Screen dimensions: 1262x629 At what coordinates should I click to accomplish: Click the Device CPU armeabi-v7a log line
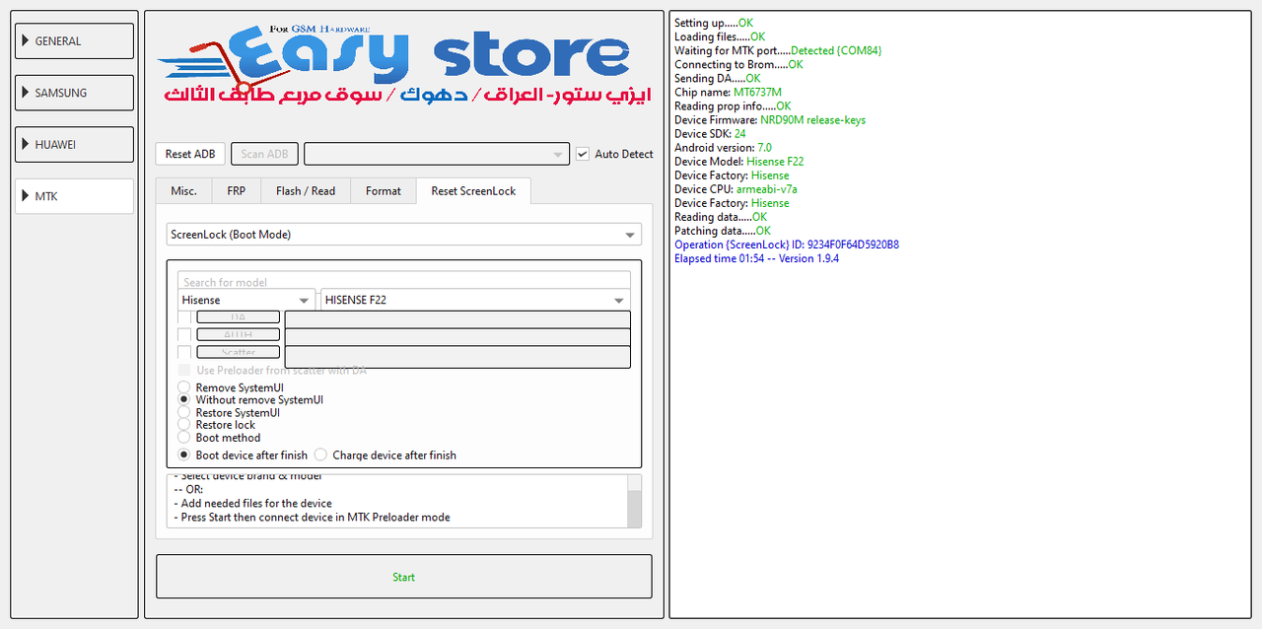[x=736, y=189]
